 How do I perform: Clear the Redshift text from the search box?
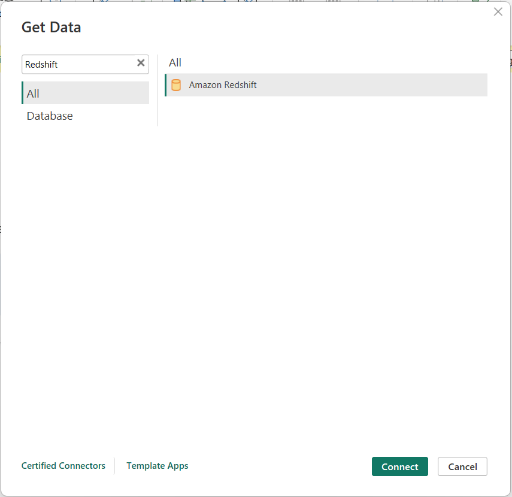click(141, 63)
